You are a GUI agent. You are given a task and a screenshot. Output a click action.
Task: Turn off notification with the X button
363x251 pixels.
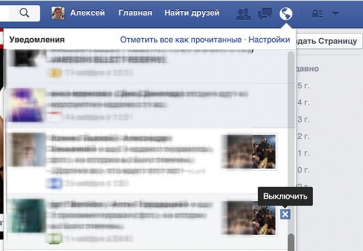click(286, 214)
